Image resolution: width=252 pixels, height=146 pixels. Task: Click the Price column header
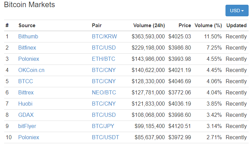pyautogui.click(x=185, y=25)
